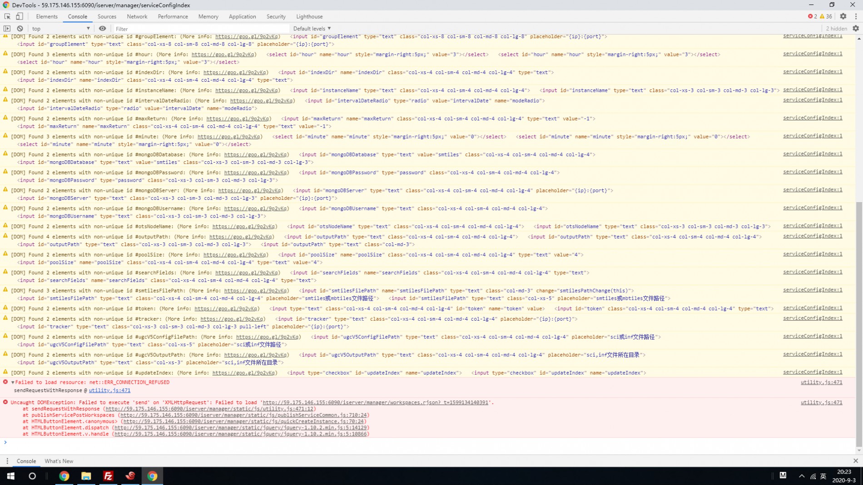Screen dimensions: 863x485
Task: Click the input method 英 indicator
Action: click(823, 476)
